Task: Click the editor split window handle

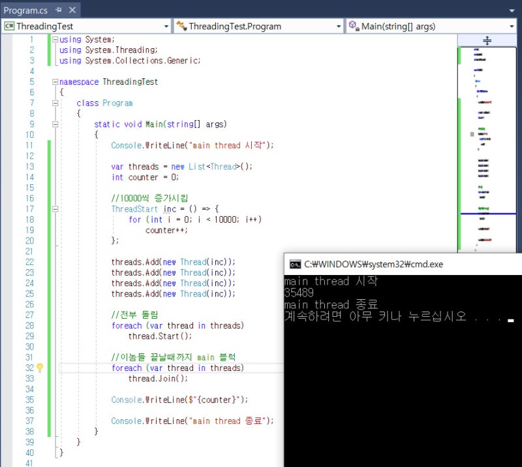Action: pyautogui.click(x=487, y=40)
